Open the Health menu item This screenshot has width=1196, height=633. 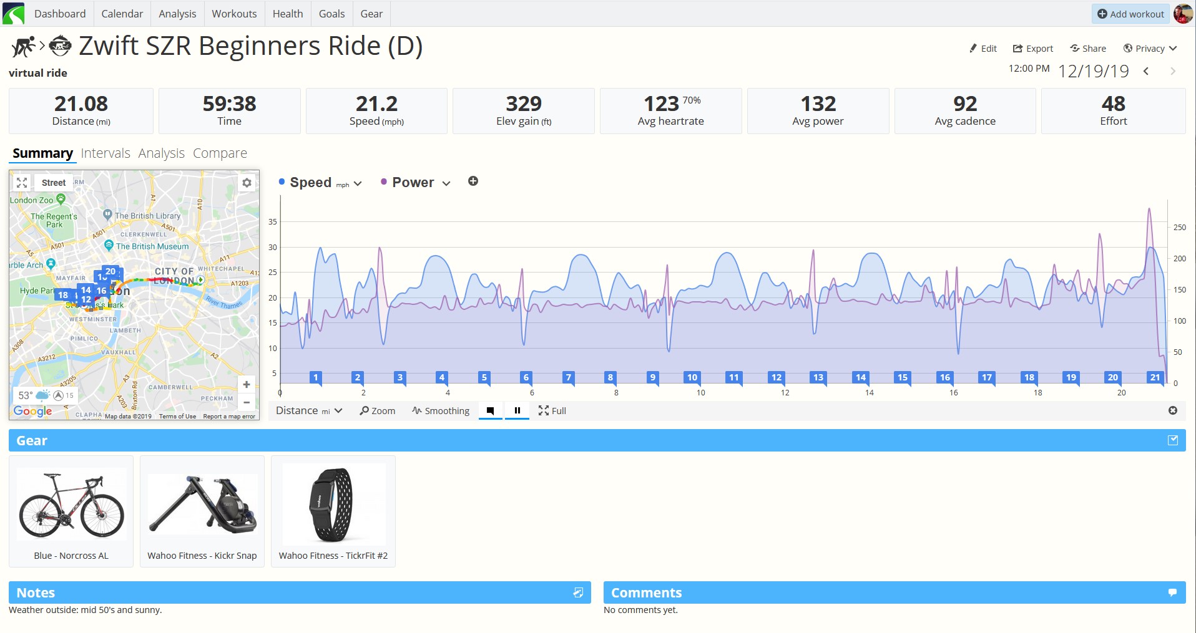(x=288, y=14)
